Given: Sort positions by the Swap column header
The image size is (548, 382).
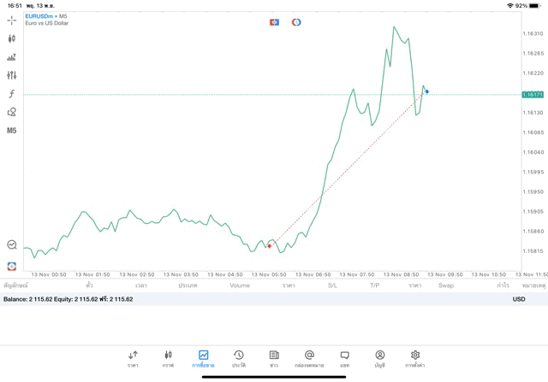Looking at the screenshot, I should (446, 285).
